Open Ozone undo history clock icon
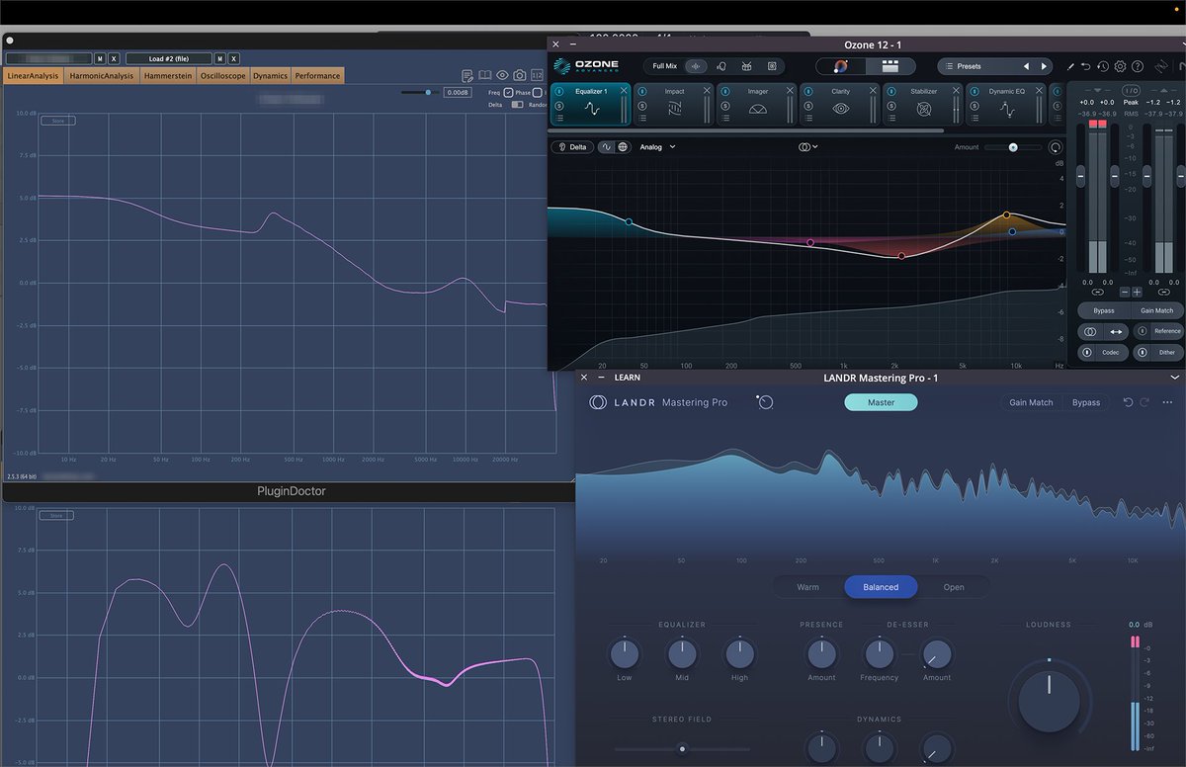 tap(1102, 66)
